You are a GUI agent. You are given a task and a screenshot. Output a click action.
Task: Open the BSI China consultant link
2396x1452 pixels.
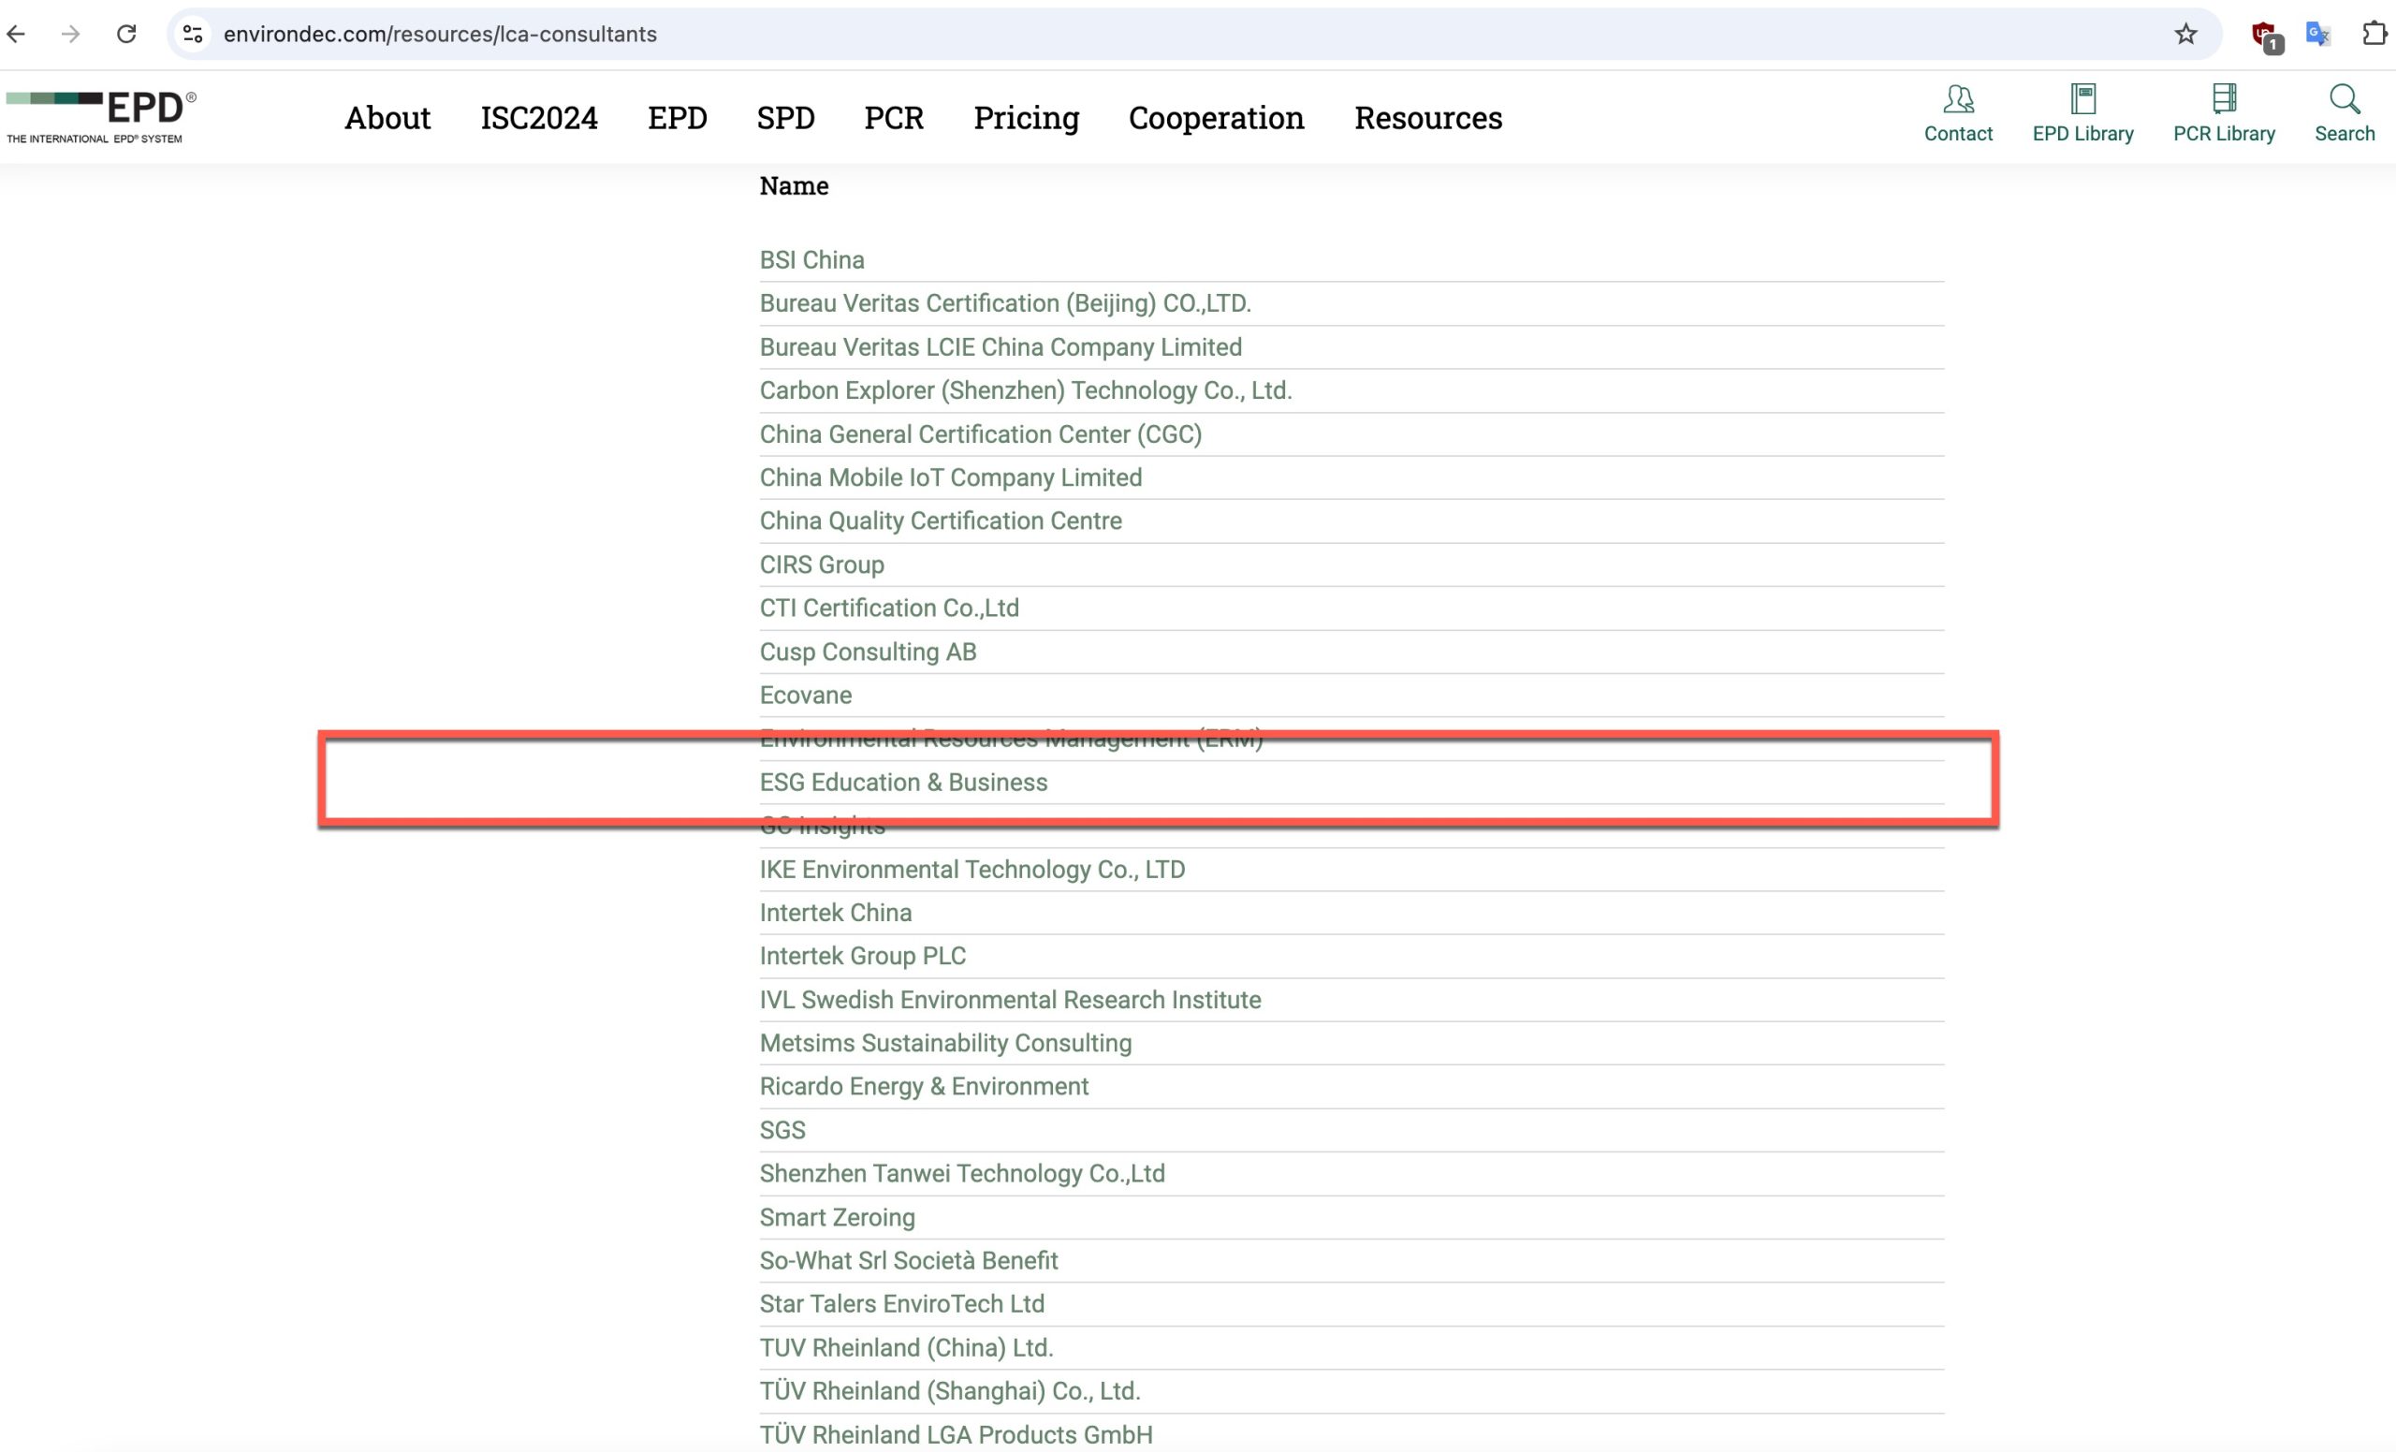click(812, 260)
